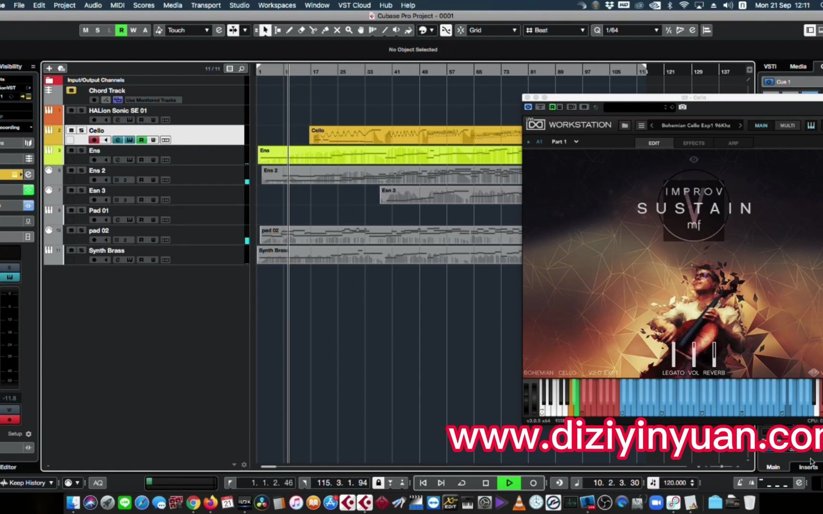Switch to the Media tab in right zone
This screenshot has width=823, height=514.
tap(798, 67)
